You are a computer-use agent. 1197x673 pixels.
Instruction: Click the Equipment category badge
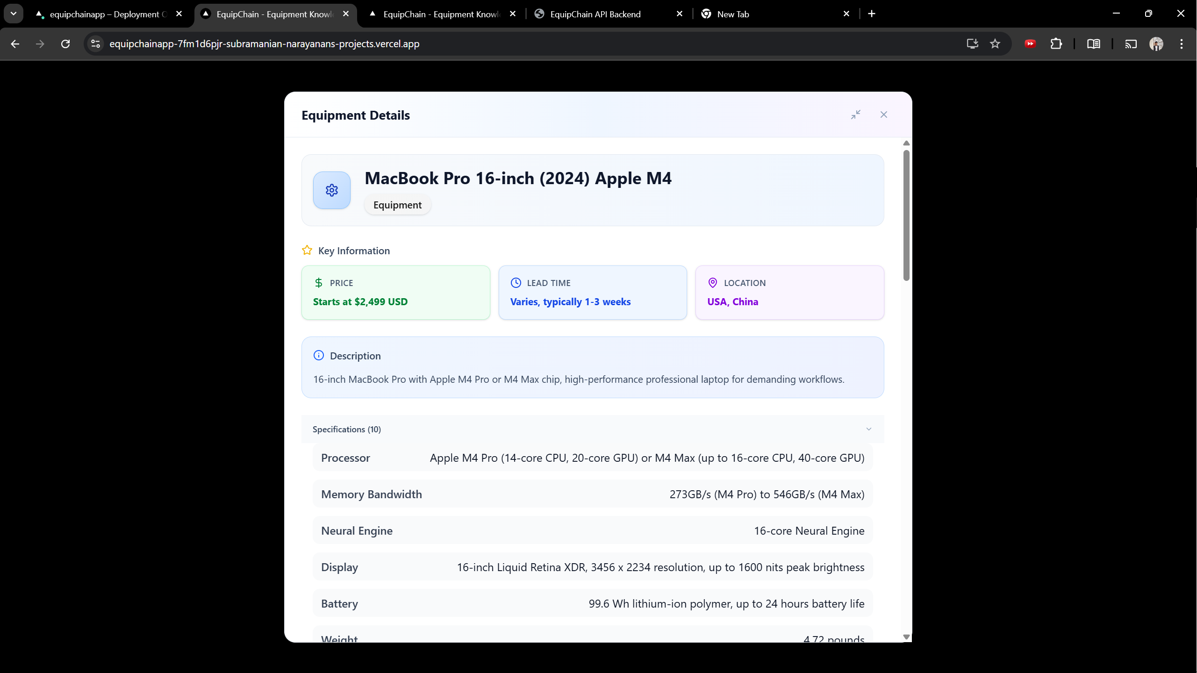pos(397,205)
